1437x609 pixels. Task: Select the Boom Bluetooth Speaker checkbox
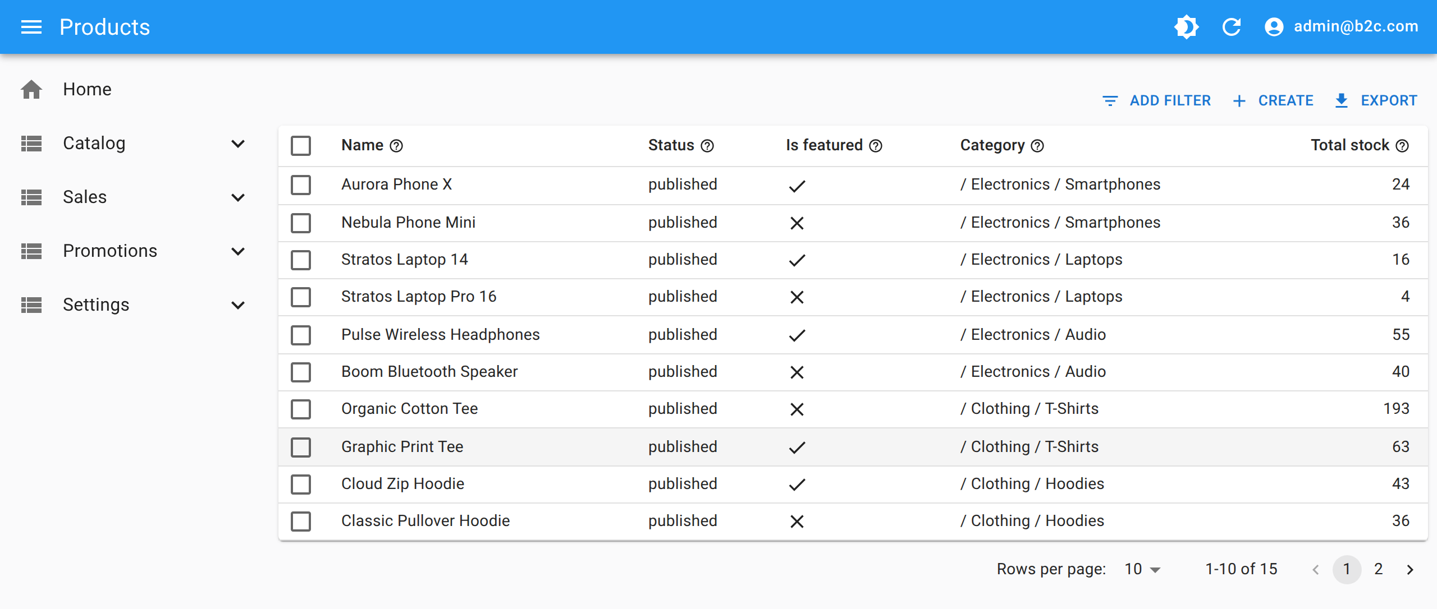pyautogui.click(x=301, y=372)
